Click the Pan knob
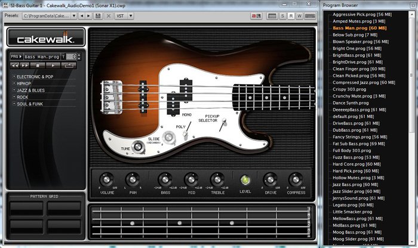The width and height of the screenshot is (418, 248). pyautogui.click(x=133, y=179)
